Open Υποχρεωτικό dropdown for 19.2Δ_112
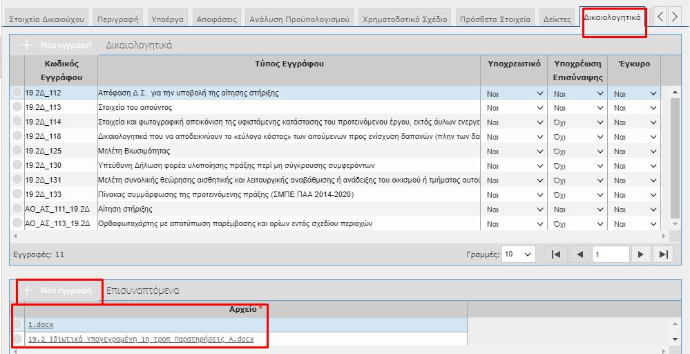690x354 pixels. [x=515, y=93]
